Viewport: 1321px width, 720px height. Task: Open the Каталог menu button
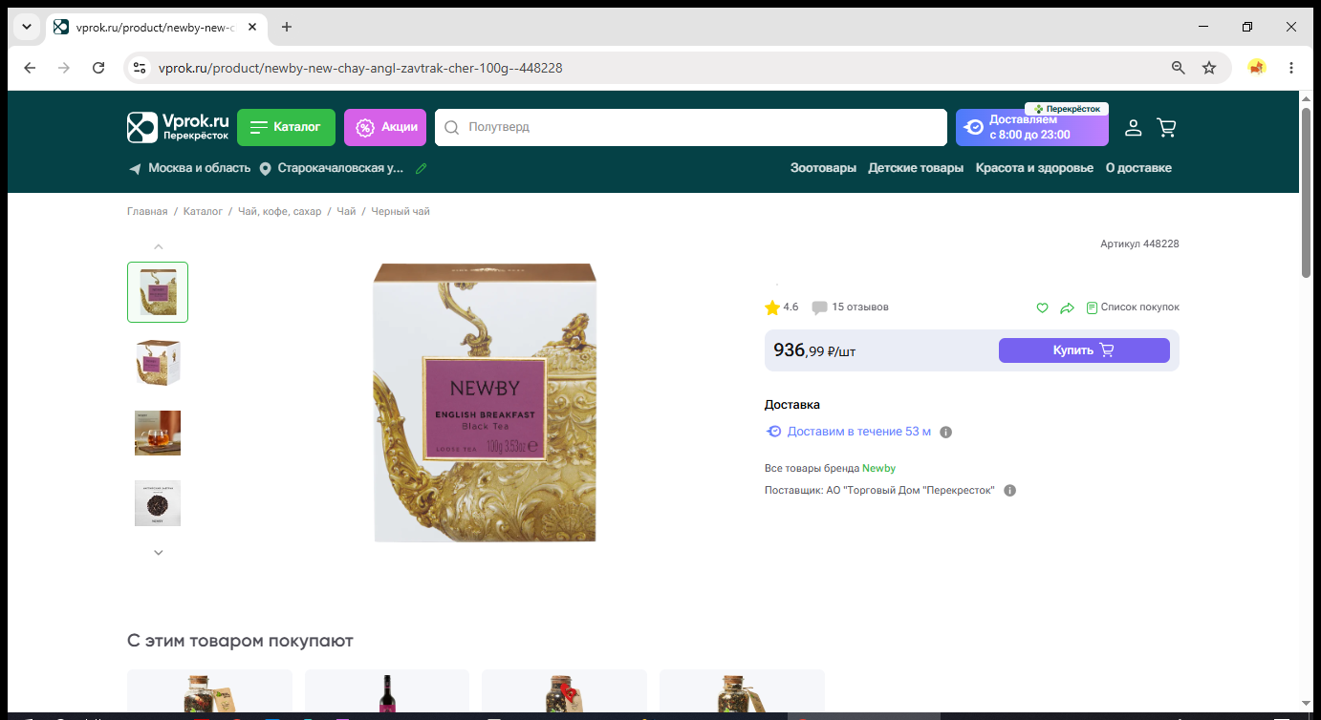coord(286,127)
